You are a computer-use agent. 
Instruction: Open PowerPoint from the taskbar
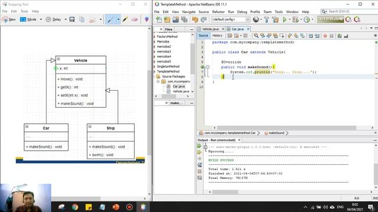(116, 207)
